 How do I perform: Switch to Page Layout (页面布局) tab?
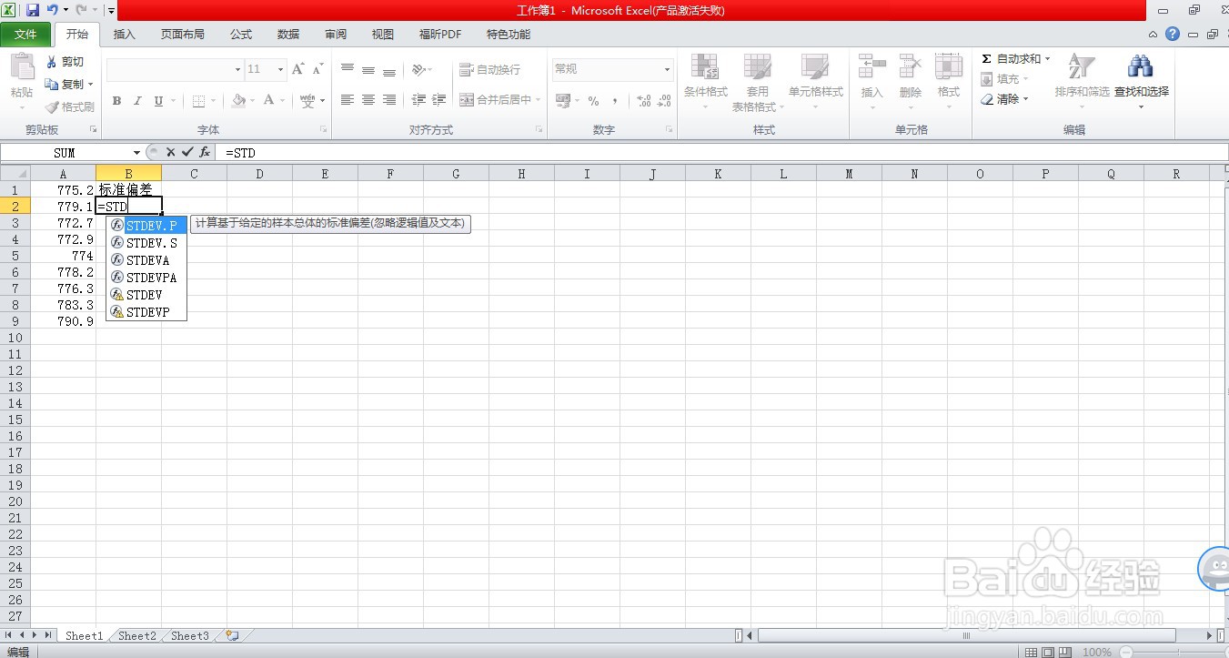click(183, 35)
